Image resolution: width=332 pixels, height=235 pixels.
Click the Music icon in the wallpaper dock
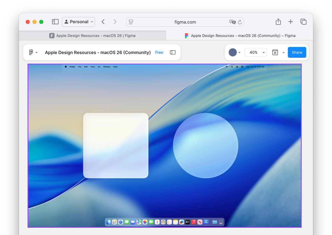193,222
